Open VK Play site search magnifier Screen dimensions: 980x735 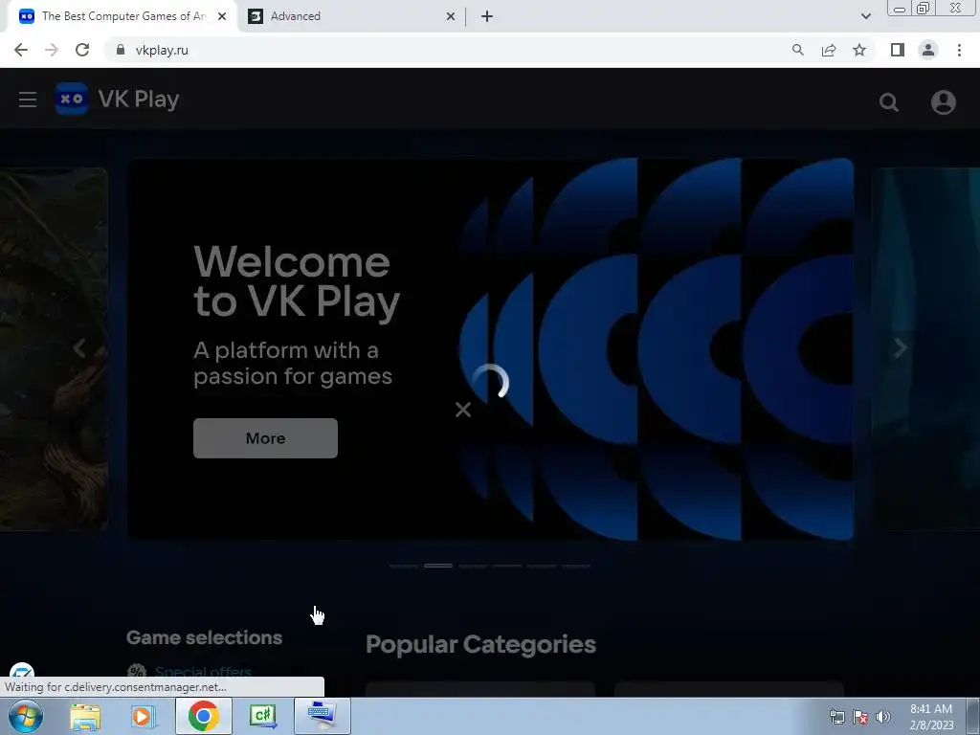pyautogui.click(x=889, y=101)
